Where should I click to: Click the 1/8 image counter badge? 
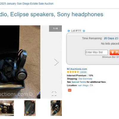tap(55, 29)
